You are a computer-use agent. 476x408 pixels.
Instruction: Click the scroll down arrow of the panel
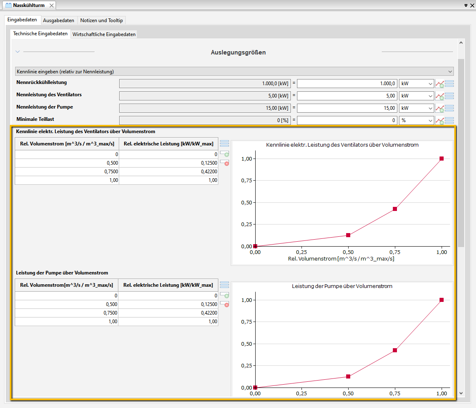click(461, 393)
